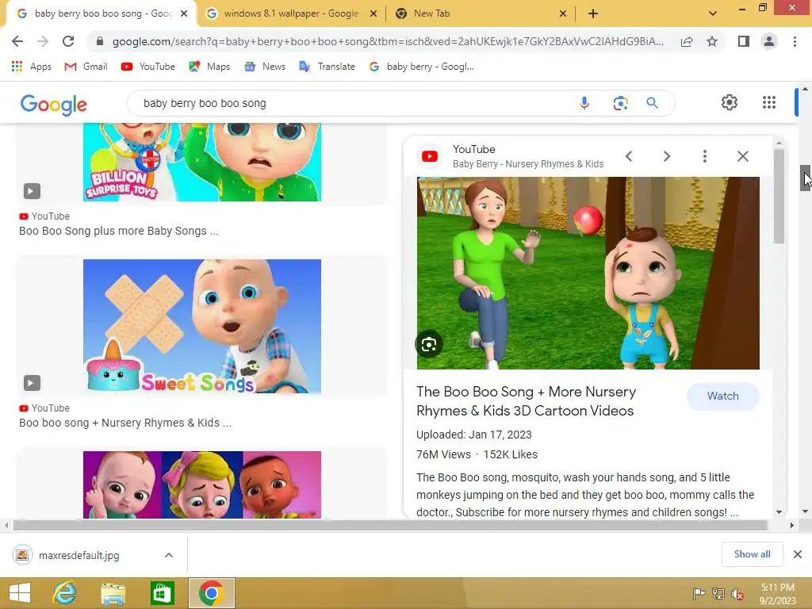Reload the current page
Image resolution: width=812 pixels, height=609 pixels.
point(68,41)
